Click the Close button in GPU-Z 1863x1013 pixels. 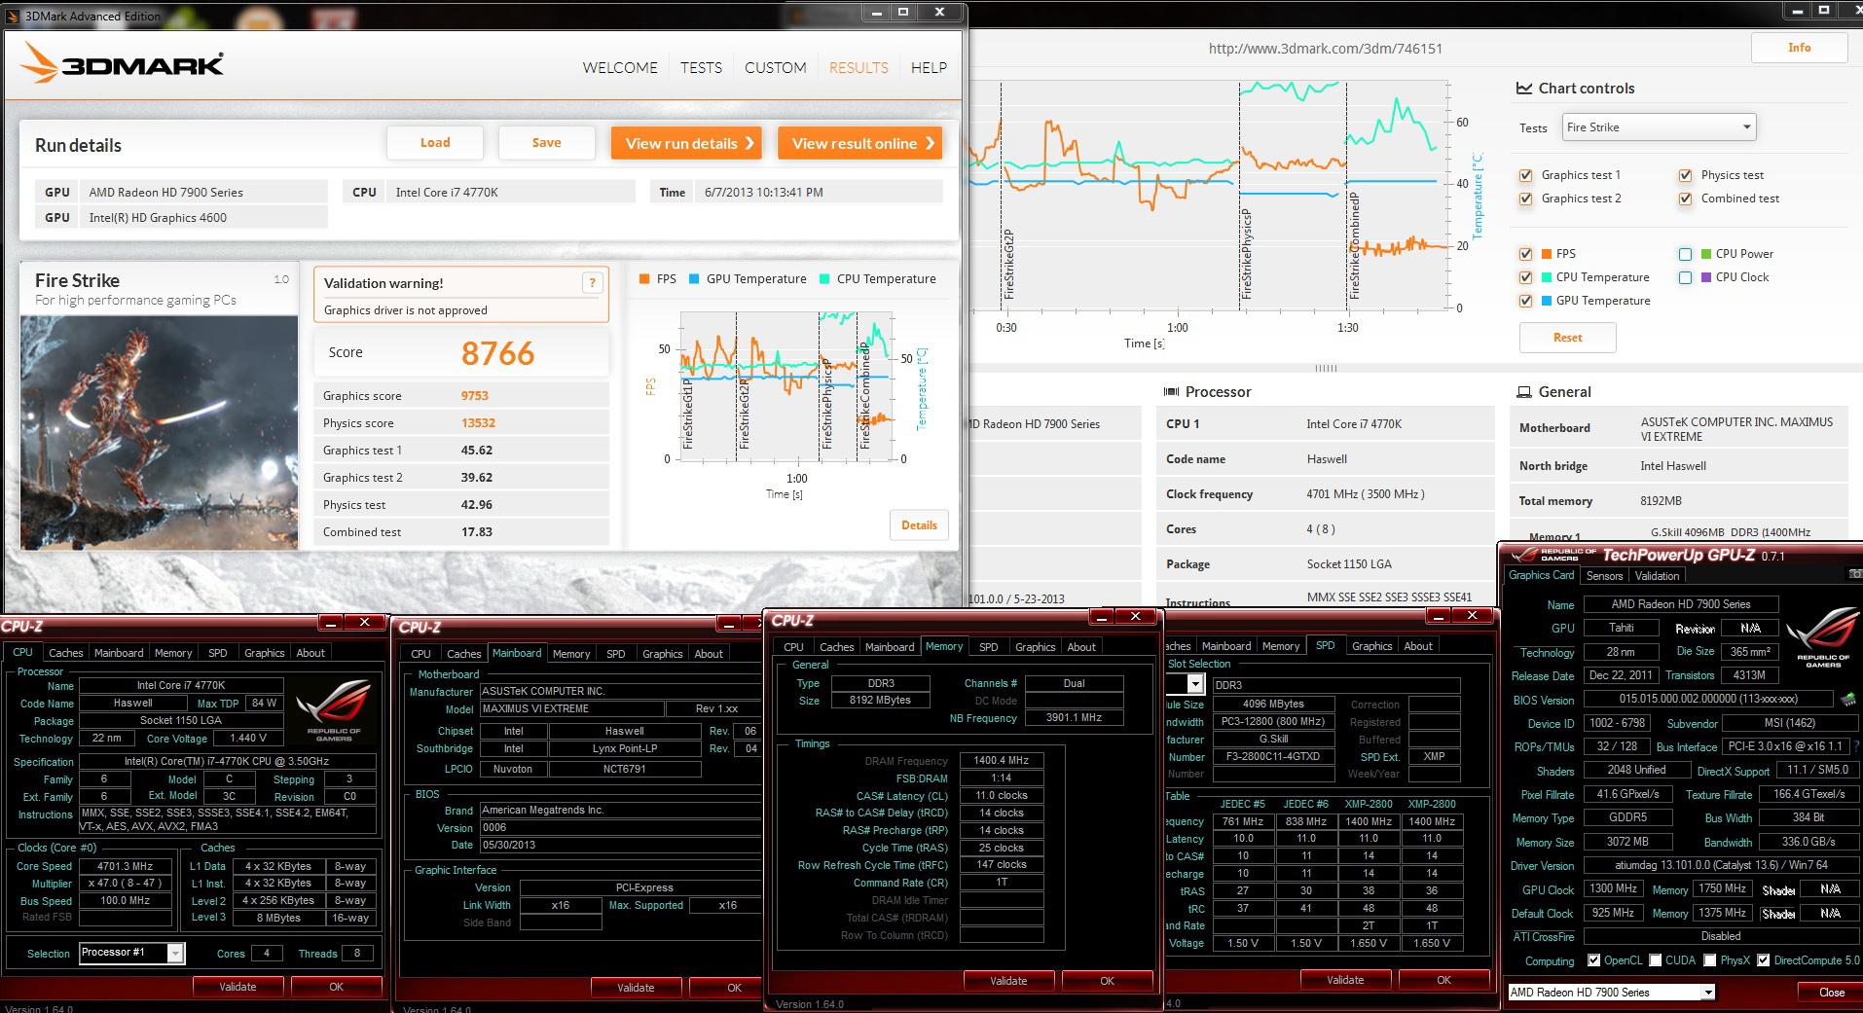coord(1831,993)
